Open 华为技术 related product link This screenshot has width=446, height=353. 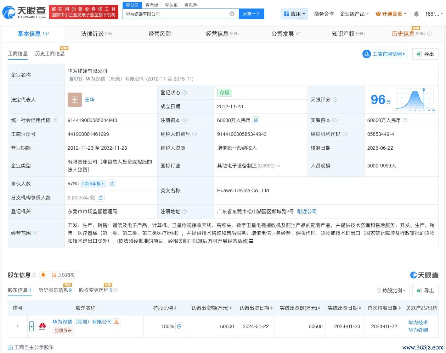[x=418, y=322]
